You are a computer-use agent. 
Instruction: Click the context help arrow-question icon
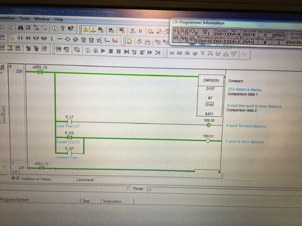point(70,28)
